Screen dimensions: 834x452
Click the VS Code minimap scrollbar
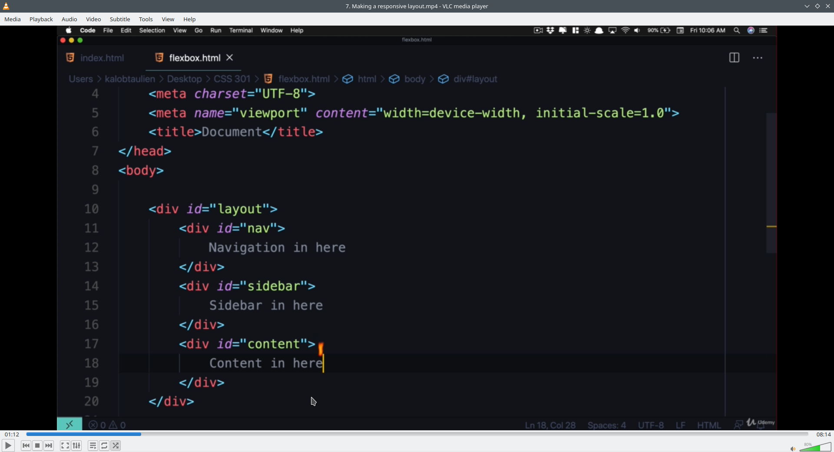coord(771,183)
